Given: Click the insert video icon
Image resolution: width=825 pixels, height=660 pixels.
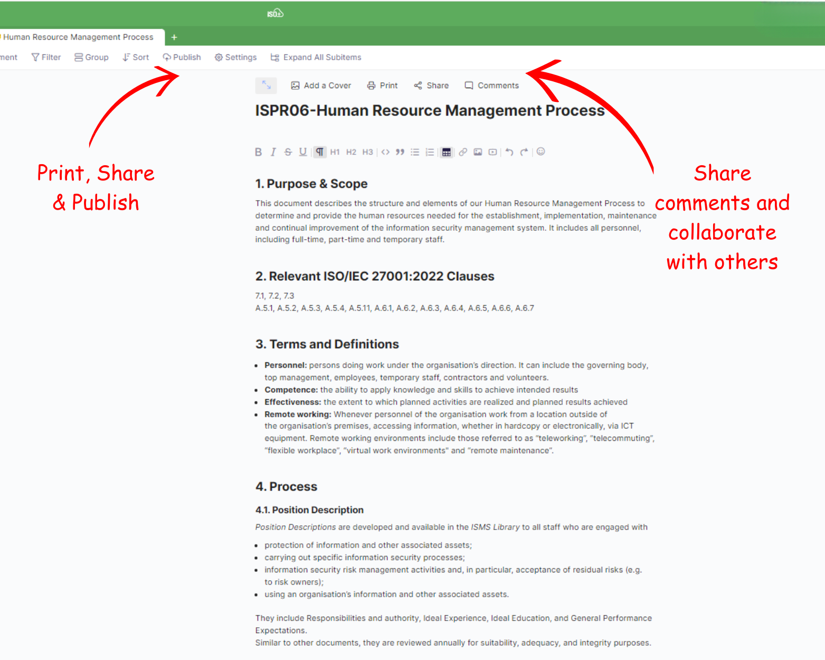Looking at the screenshot, I should click(x=492, y=152).
